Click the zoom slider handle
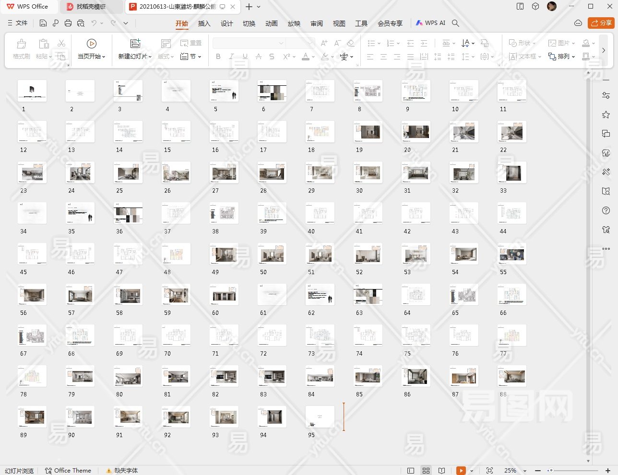Screen dimensions: 618x475 tap(551, 471)
